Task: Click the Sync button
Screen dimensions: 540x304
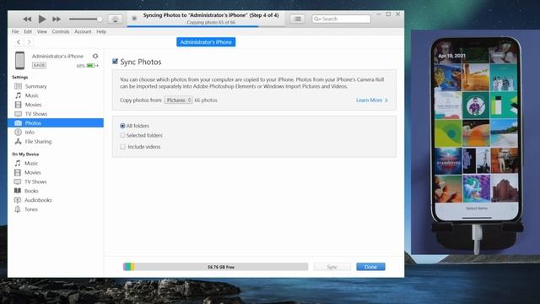Action: tap(332, 267)
